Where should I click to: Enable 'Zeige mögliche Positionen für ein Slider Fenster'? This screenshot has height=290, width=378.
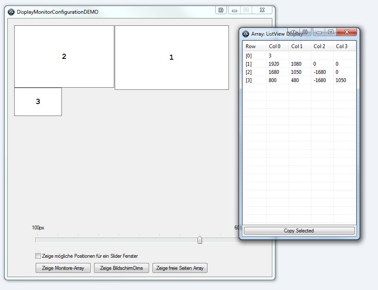(x=38, y=256)
